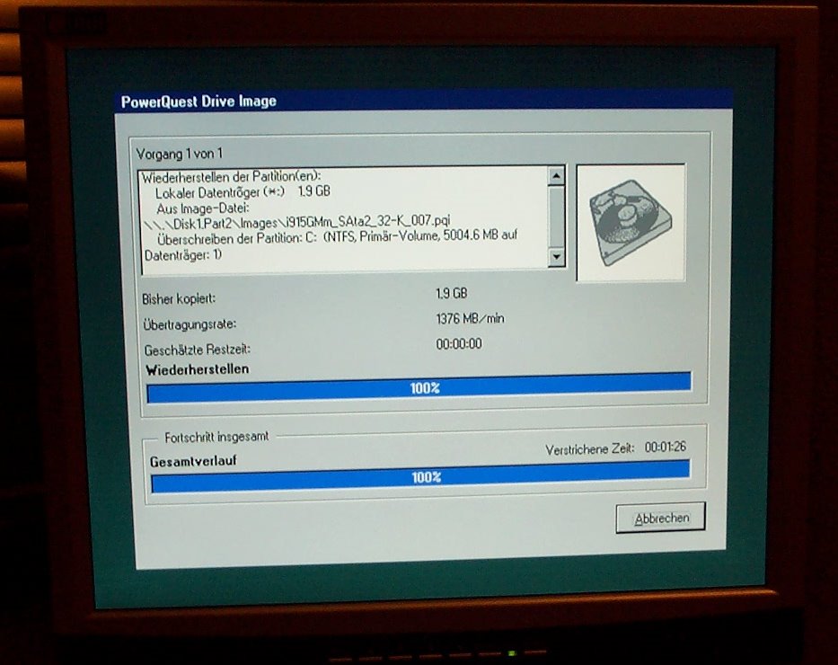Click the PowerQuest Drive Image title bar
The width and height of the screenshot is (838, 665).
(x=423, y=101)
